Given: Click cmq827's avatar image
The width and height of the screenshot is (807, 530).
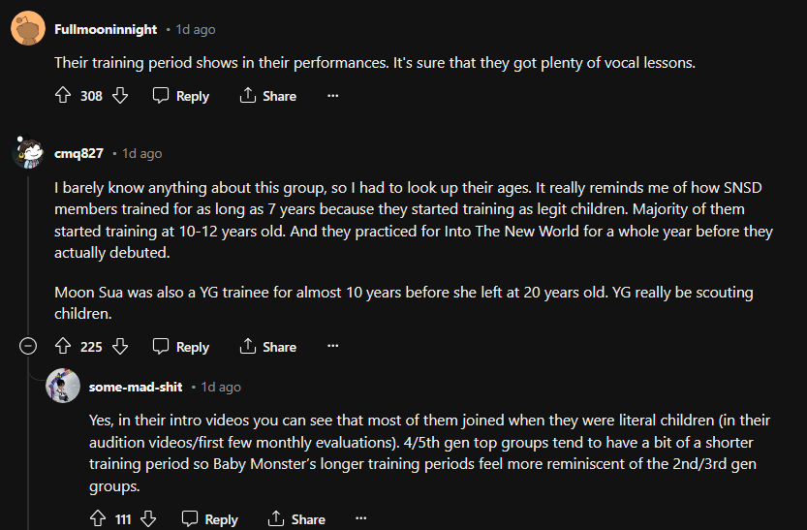Looking at the screenshot, I should click(x=27, y=153).
